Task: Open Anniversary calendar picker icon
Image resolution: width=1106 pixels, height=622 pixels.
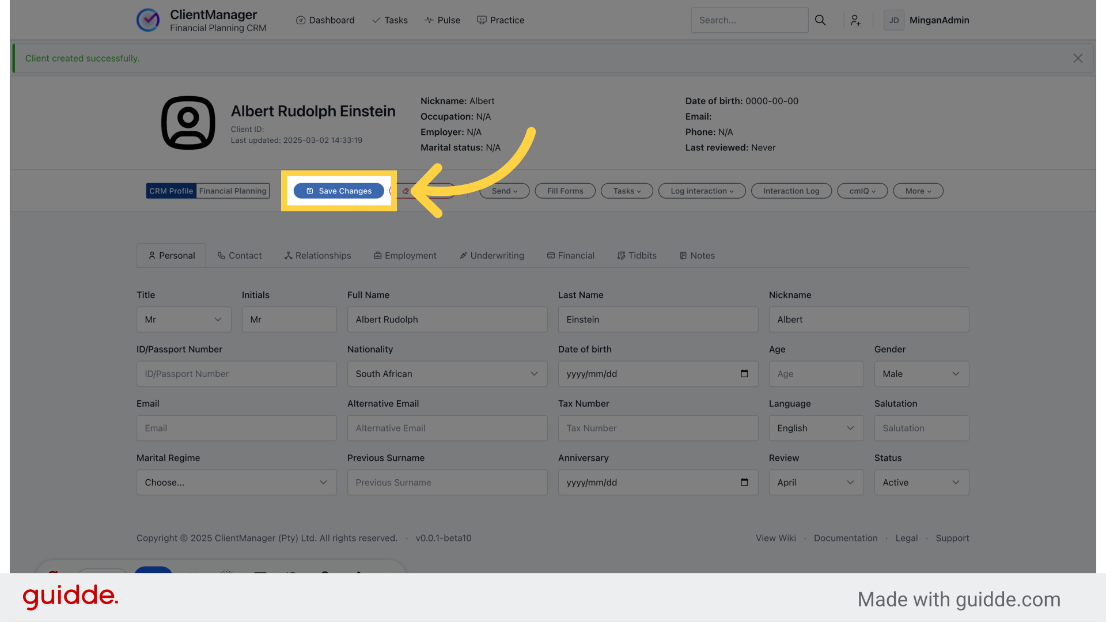Action: 744,483
